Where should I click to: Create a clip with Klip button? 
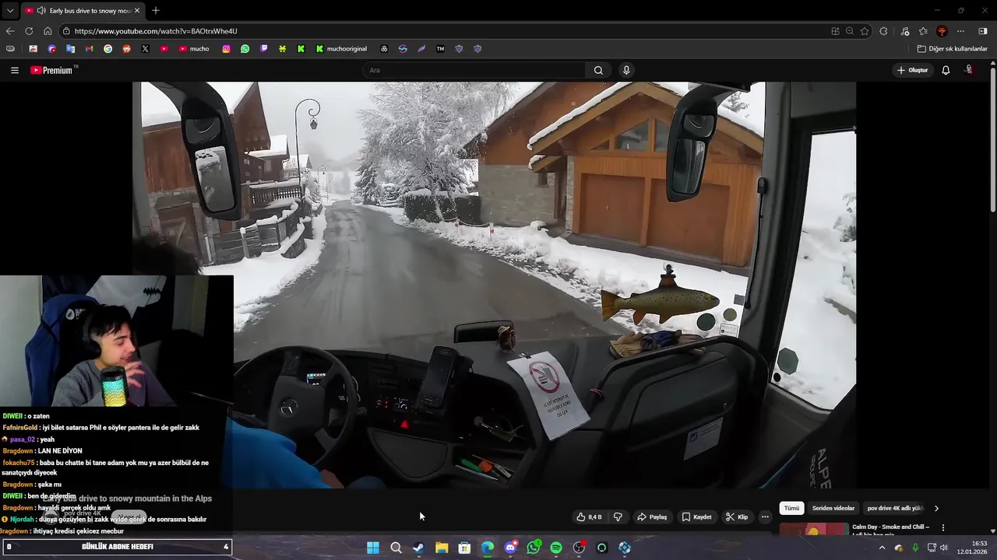tap(737, 517)
